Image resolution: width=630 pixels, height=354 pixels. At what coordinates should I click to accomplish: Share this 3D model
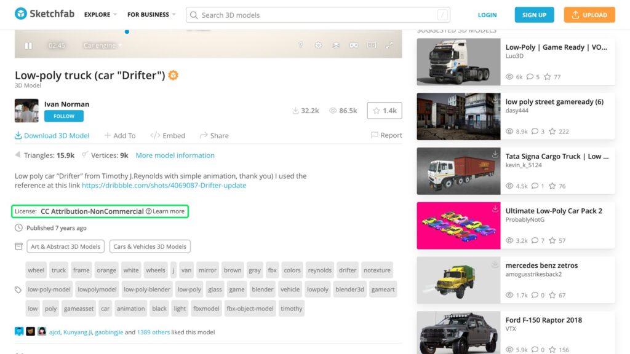(214, 136)
